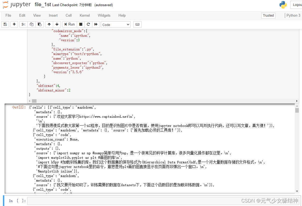Copy selected cells icon

(x=31, y=24)
